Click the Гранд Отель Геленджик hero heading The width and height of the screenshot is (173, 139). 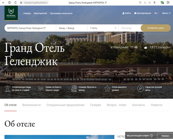pyautogui.click(x=35, y=55)
